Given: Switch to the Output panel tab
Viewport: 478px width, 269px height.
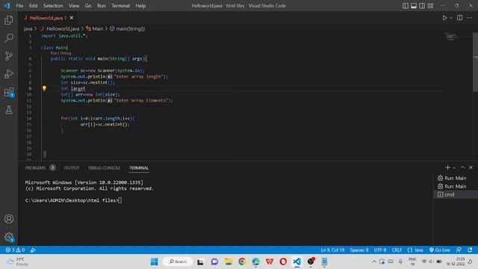Looking at the screenshot, I should pyautogui.click(x=72, y=167).
